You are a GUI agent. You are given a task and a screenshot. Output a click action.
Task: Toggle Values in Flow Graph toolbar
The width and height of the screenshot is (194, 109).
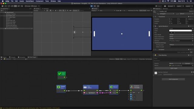(x=117, y=59)
